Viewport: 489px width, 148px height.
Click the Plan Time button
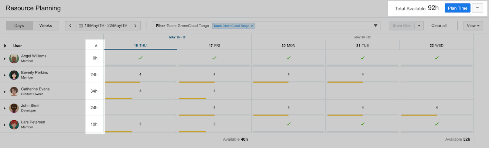(457, 8)
